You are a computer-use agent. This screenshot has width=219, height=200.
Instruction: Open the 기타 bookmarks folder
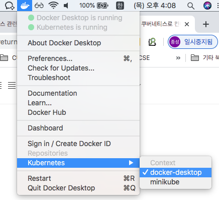pyautogui.click(x=205, y=58)
